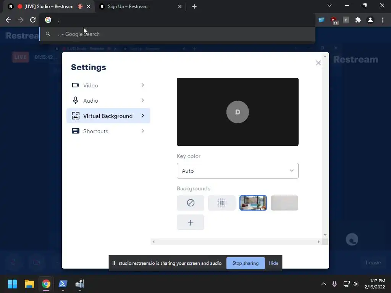This screenshot has height=293, width=391.
Task: Select the no-background option
Action: click(x=191, y=203)
